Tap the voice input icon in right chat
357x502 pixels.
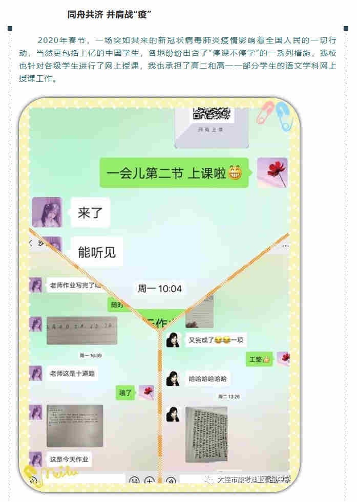[x=171, y=480]
